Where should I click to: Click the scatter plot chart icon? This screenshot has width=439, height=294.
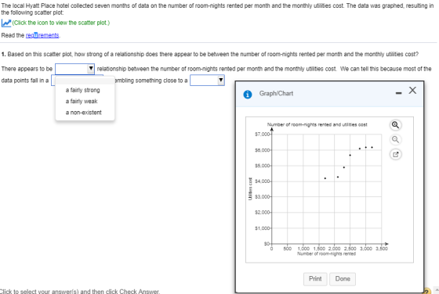coord(6,23)
